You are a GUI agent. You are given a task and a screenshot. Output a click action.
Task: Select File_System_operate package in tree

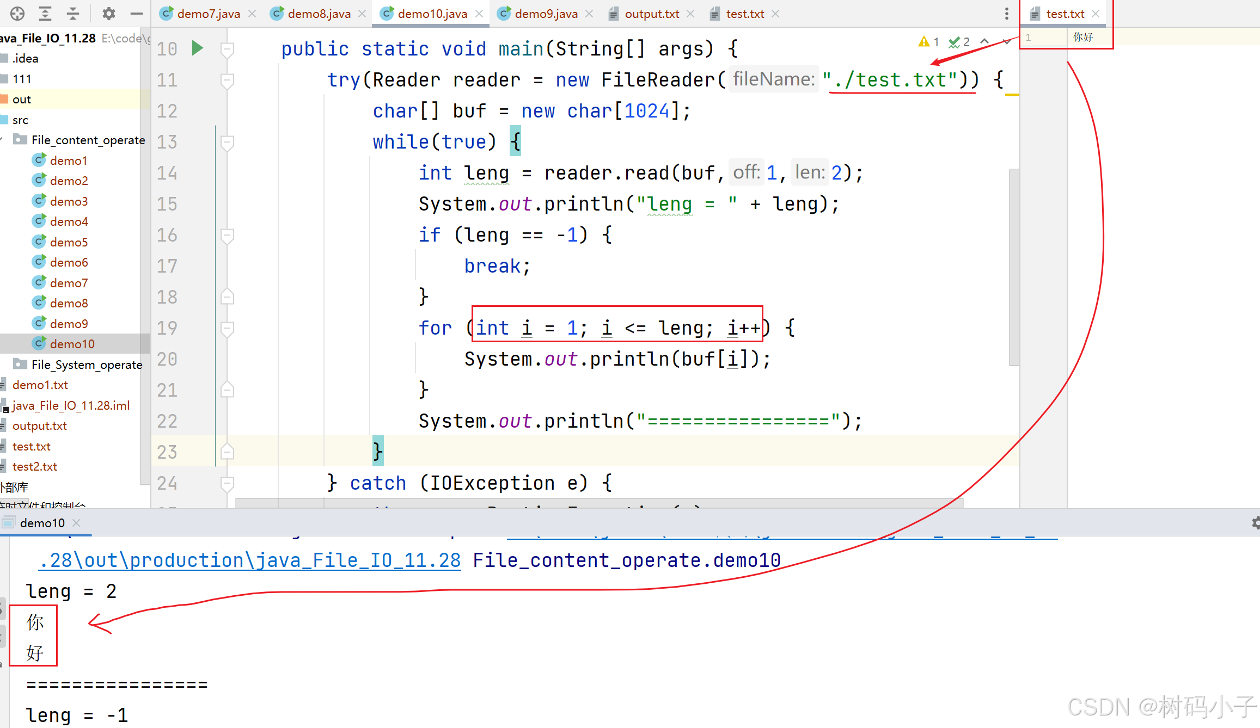(x=87, y=365)
